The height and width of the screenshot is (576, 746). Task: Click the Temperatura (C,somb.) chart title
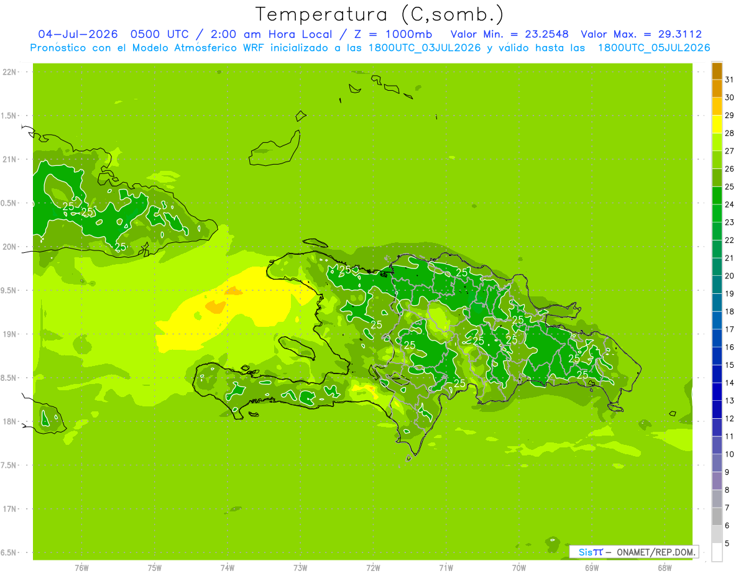tap(380, 14)
